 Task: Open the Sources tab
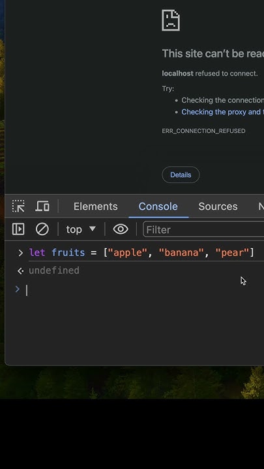[218, 206]
